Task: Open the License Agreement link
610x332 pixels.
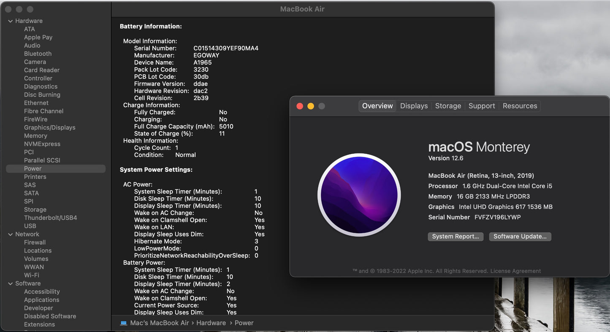Action: pyautogui.click(x=515, y=271)
